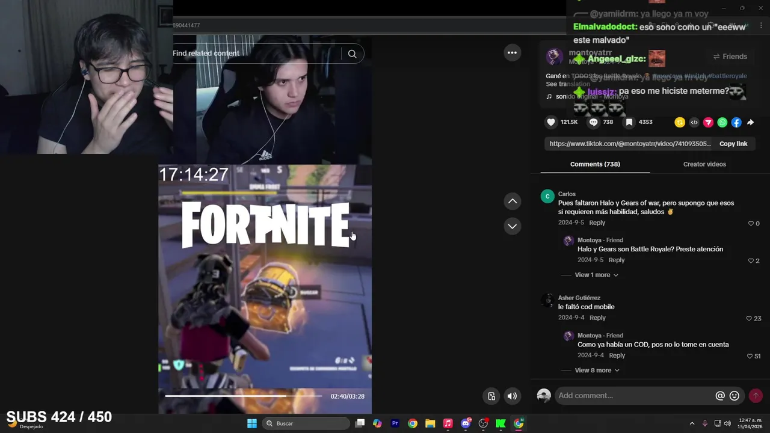Reply to Montoya's COD comment

coord(617,355)
